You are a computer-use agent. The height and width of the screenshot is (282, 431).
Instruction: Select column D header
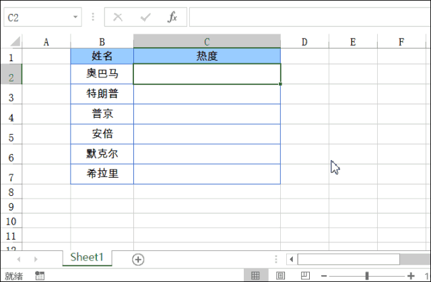tap(304, 42)
